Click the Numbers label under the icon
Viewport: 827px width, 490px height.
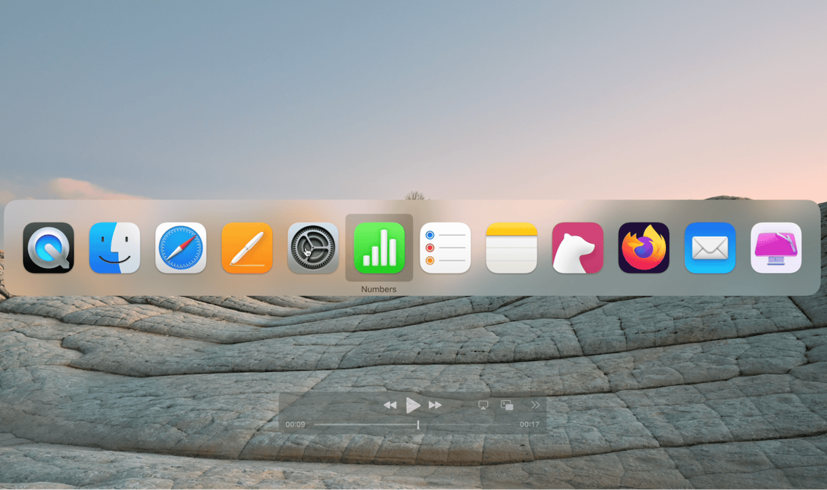pos(379,289)
